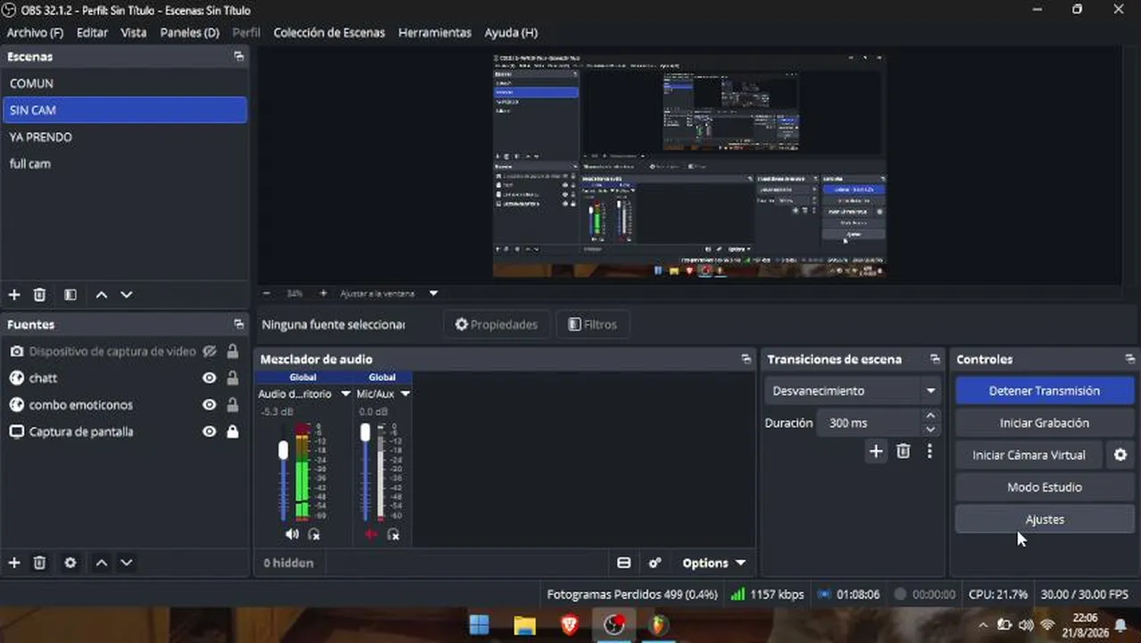Expand Mic/Aux channel options arrow
The image size is (1141, 643).
405,394
